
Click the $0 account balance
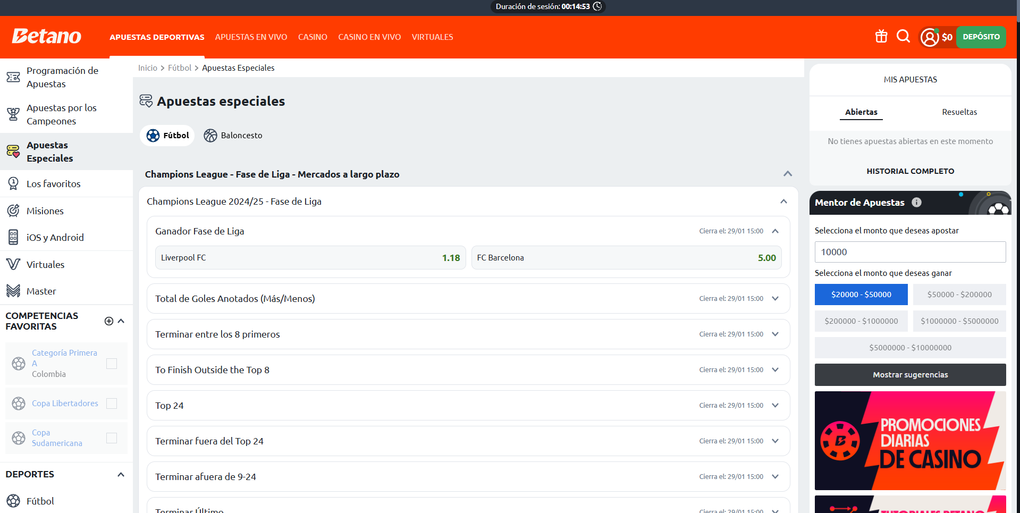click(x=947, y=37)
